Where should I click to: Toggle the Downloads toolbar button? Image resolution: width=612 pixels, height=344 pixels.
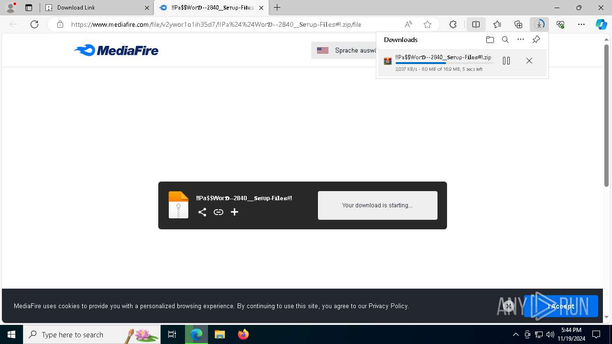[539, 24]
